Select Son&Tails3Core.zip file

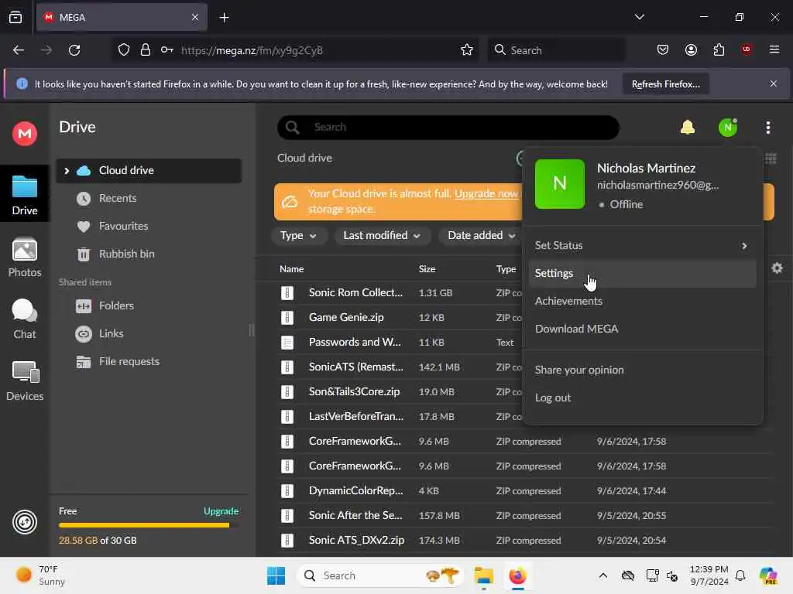coord(354,392)
